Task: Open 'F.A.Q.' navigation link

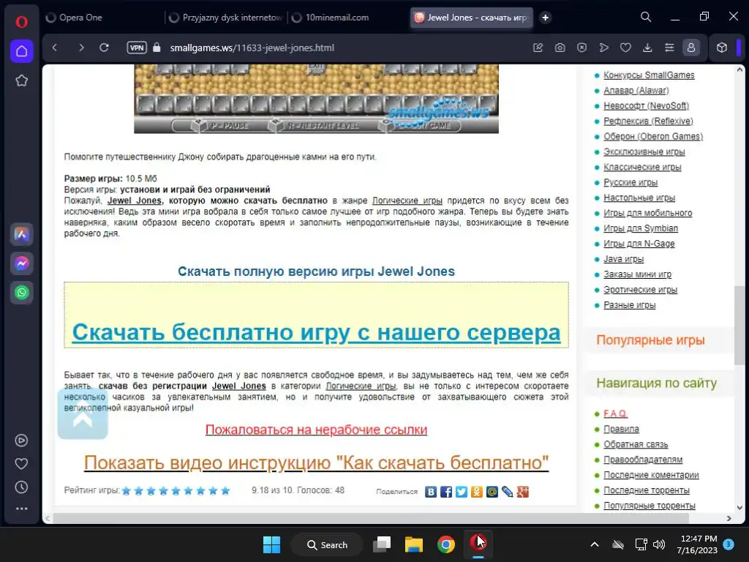Action: [615, 413]
